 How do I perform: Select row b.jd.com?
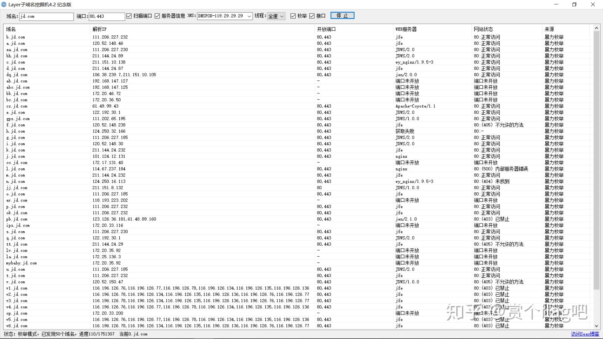point(297,37)
